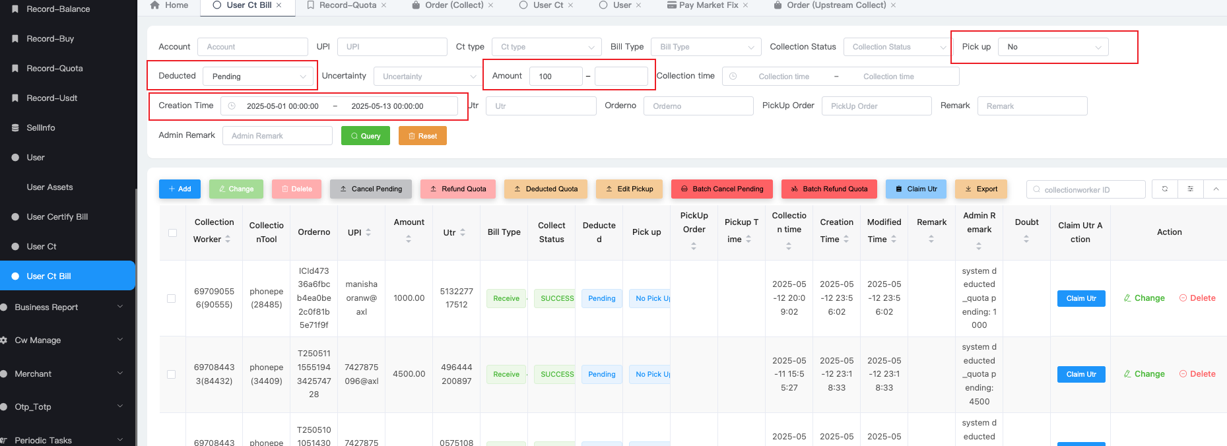Sort the Utr column using its arrows

pyautogui.click(x=463, y=232)
